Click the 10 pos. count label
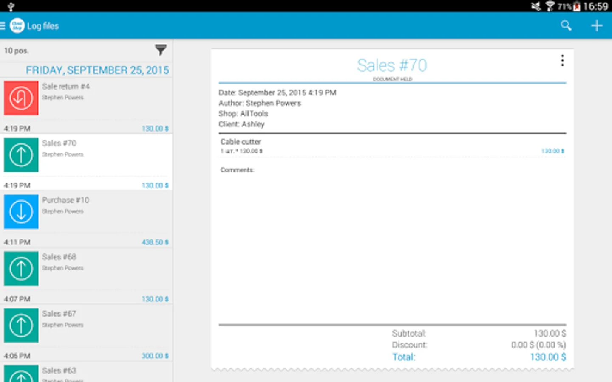Image resolution: width=612 pixels, height=382 pixels. [x=16, y=51]
